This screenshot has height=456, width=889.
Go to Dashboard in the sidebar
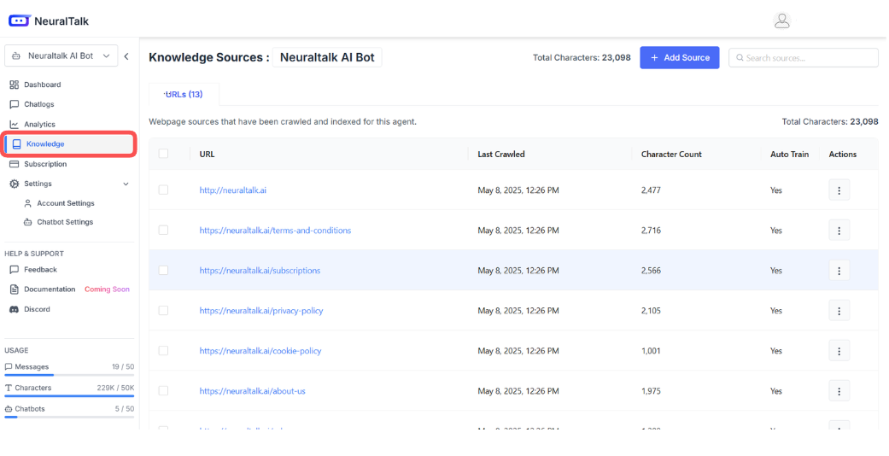coord(42,85)
